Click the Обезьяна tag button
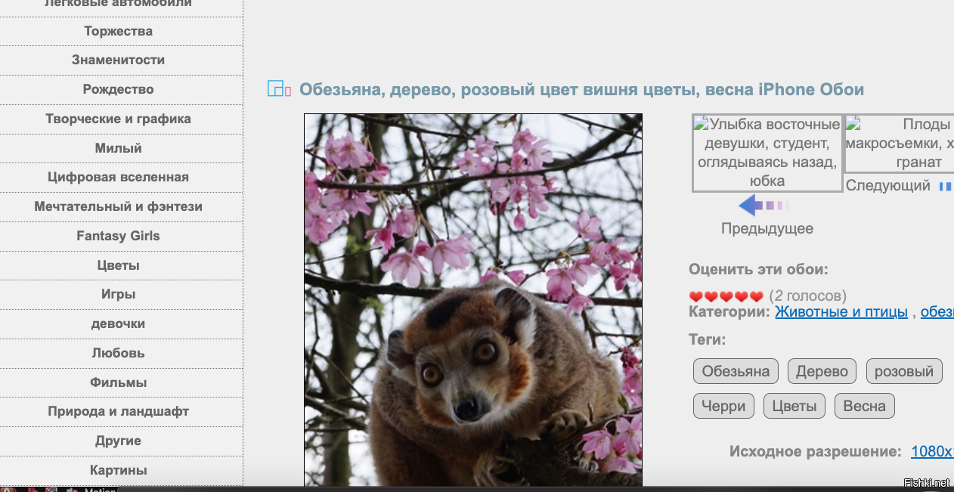The width and height of the screenshot is (954, 492). (x=736, y=371)
